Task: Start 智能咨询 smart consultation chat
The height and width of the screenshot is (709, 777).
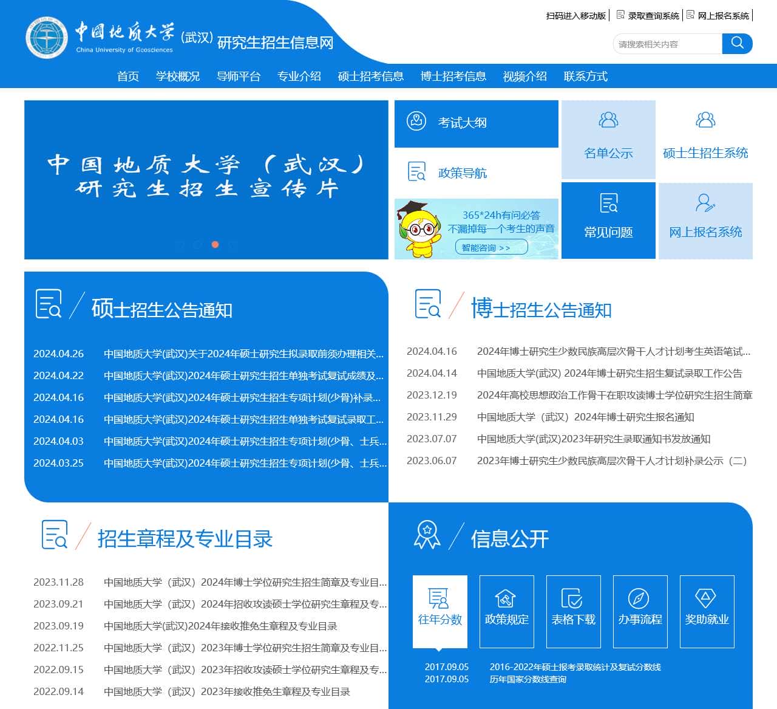Action: 490,247
